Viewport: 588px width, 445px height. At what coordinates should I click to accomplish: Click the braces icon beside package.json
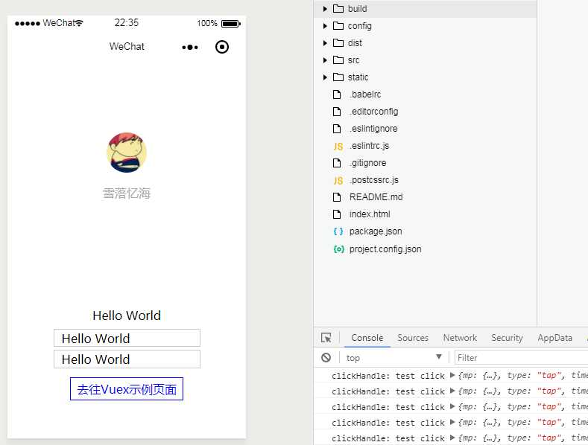tap(338, 231)
